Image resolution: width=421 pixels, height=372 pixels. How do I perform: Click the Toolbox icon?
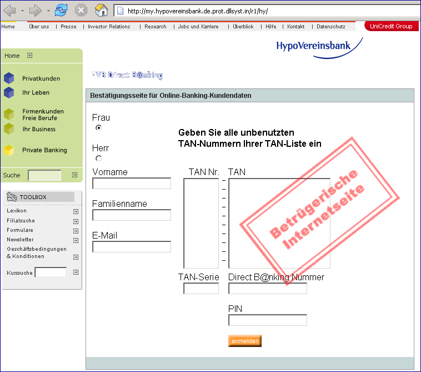(x=12, y=197)
